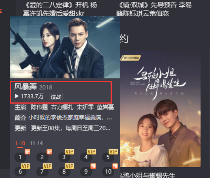The image size is (210, 178).
Task: Open the 简介 synopsis text link
Action: coord(70,118)
